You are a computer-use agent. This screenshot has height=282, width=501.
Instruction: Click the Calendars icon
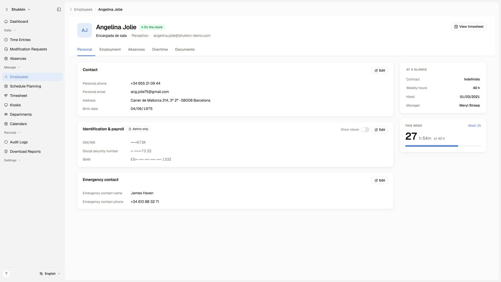click(x=6, y=124)
